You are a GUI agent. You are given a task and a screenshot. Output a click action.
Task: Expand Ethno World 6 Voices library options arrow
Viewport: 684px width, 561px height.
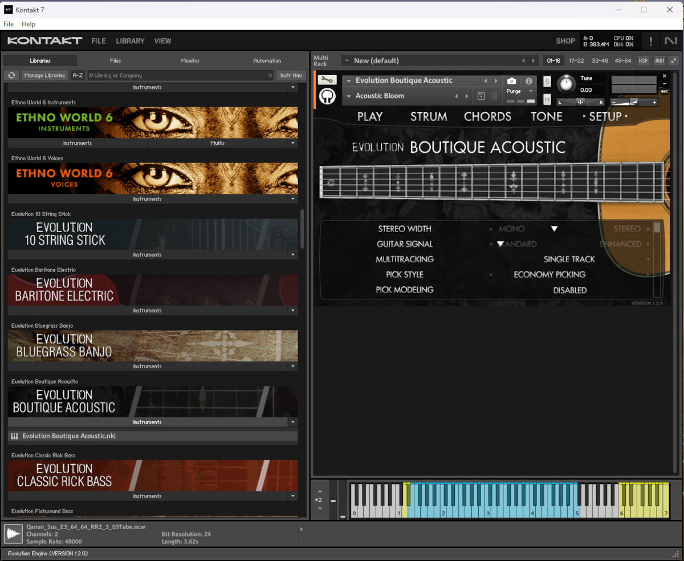[293, 199]
